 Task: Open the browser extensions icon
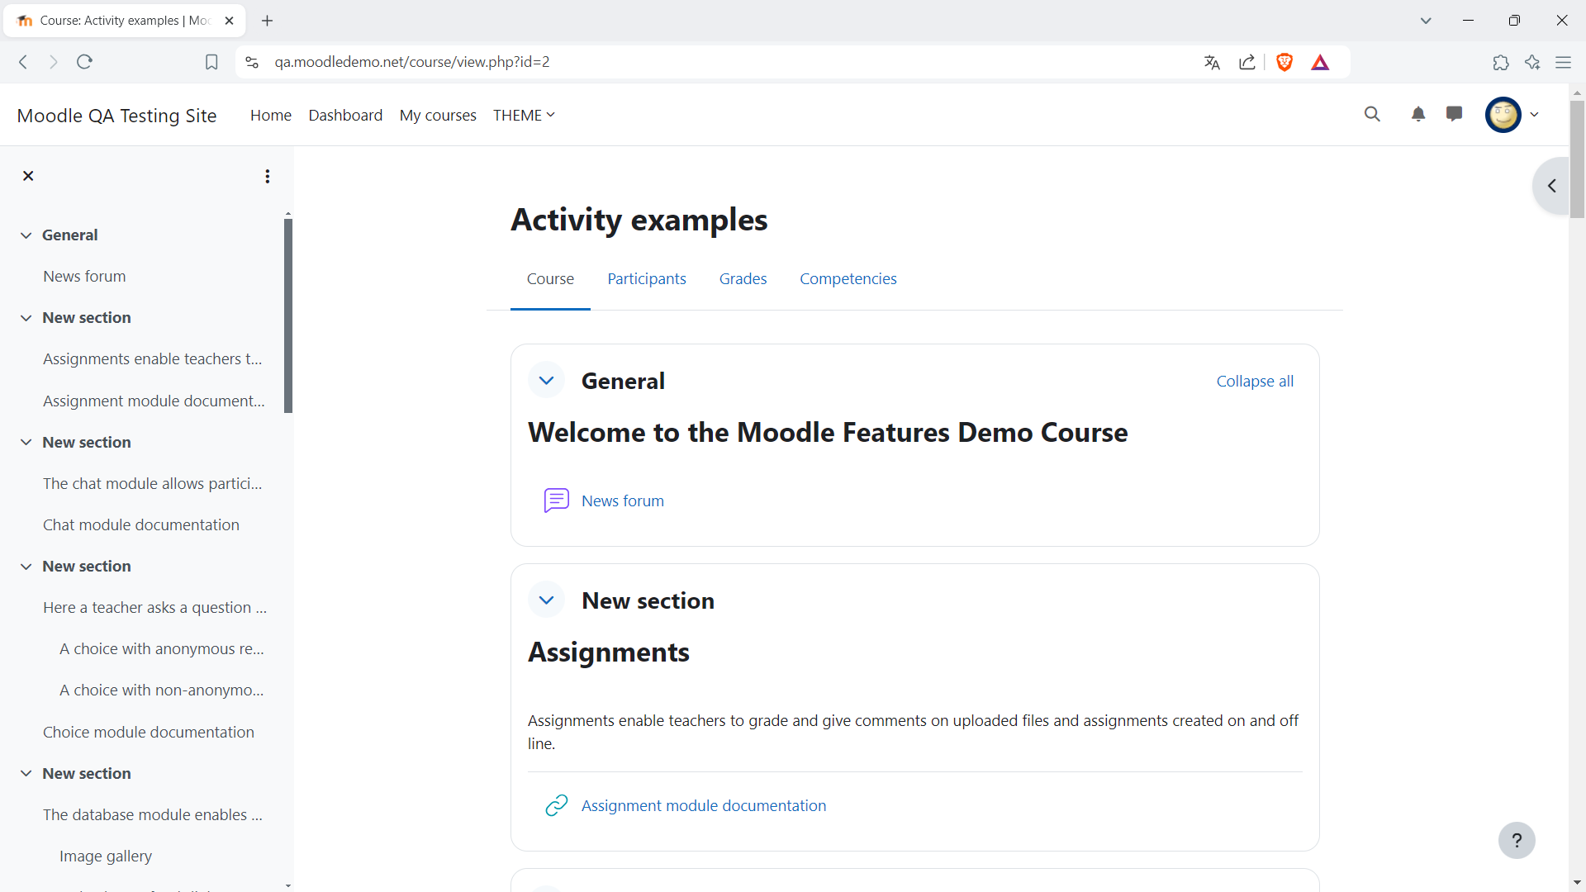pyautogui.click(x=1501, y=62)
